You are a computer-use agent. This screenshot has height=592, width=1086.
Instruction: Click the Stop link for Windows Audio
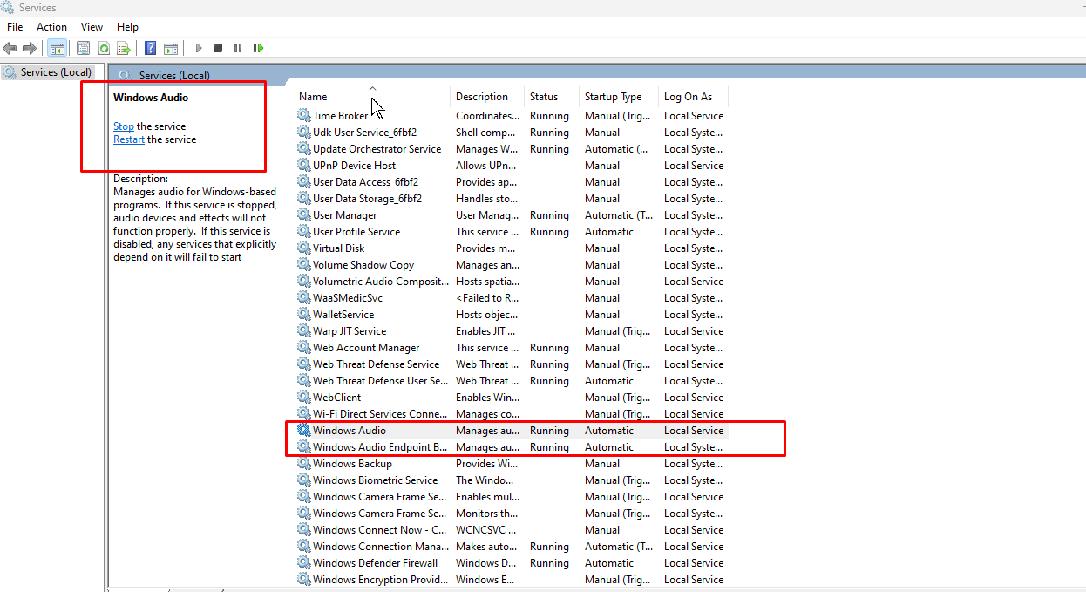pyautogui.click(x=123, y=126)
